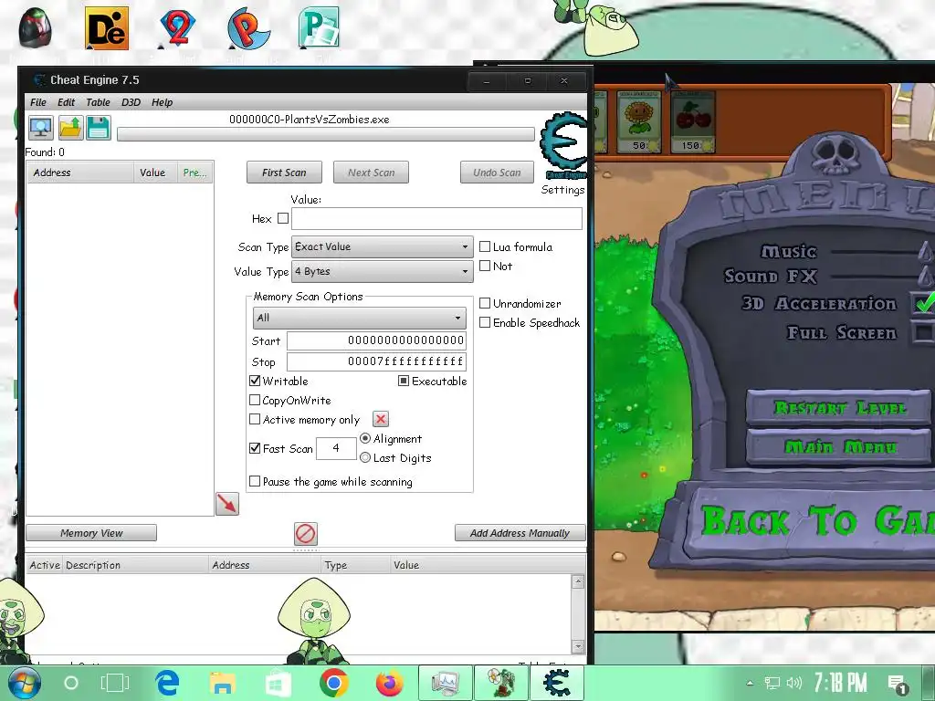Toggle 3D Acceleration checkbox in game menu
Image resolution: width=935 pixels, height=701 pixels.
click(922, 303)
